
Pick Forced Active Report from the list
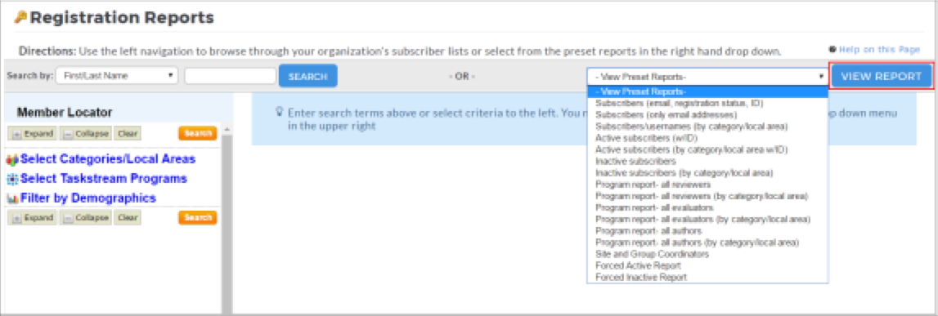click(639, 266)
